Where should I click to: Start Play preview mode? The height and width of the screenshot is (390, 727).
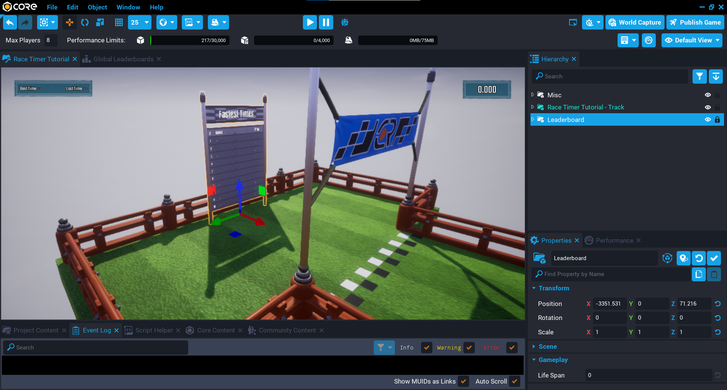310,23
